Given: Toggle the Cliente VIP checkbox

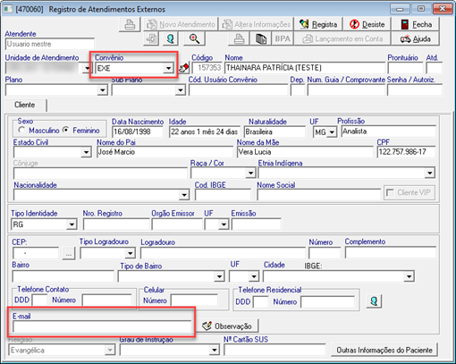Looking at the screenshot, I should coord(390,192).
